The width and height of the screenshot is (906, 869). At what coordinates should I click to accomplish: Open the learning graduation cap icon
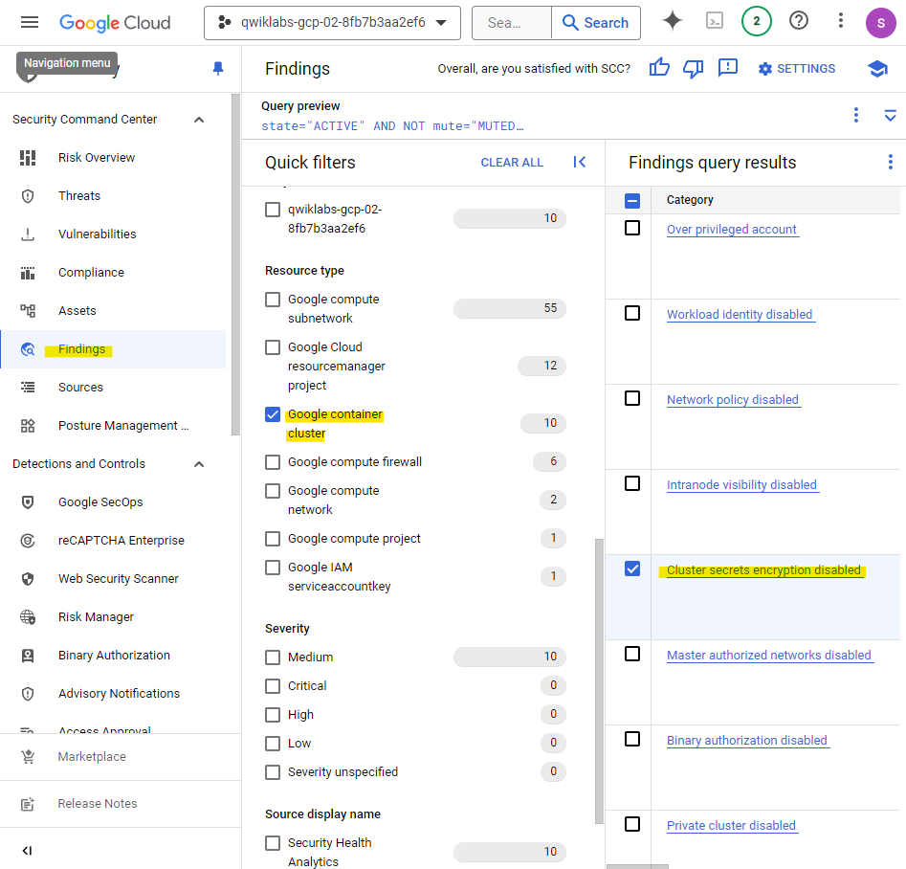point(877,68)
